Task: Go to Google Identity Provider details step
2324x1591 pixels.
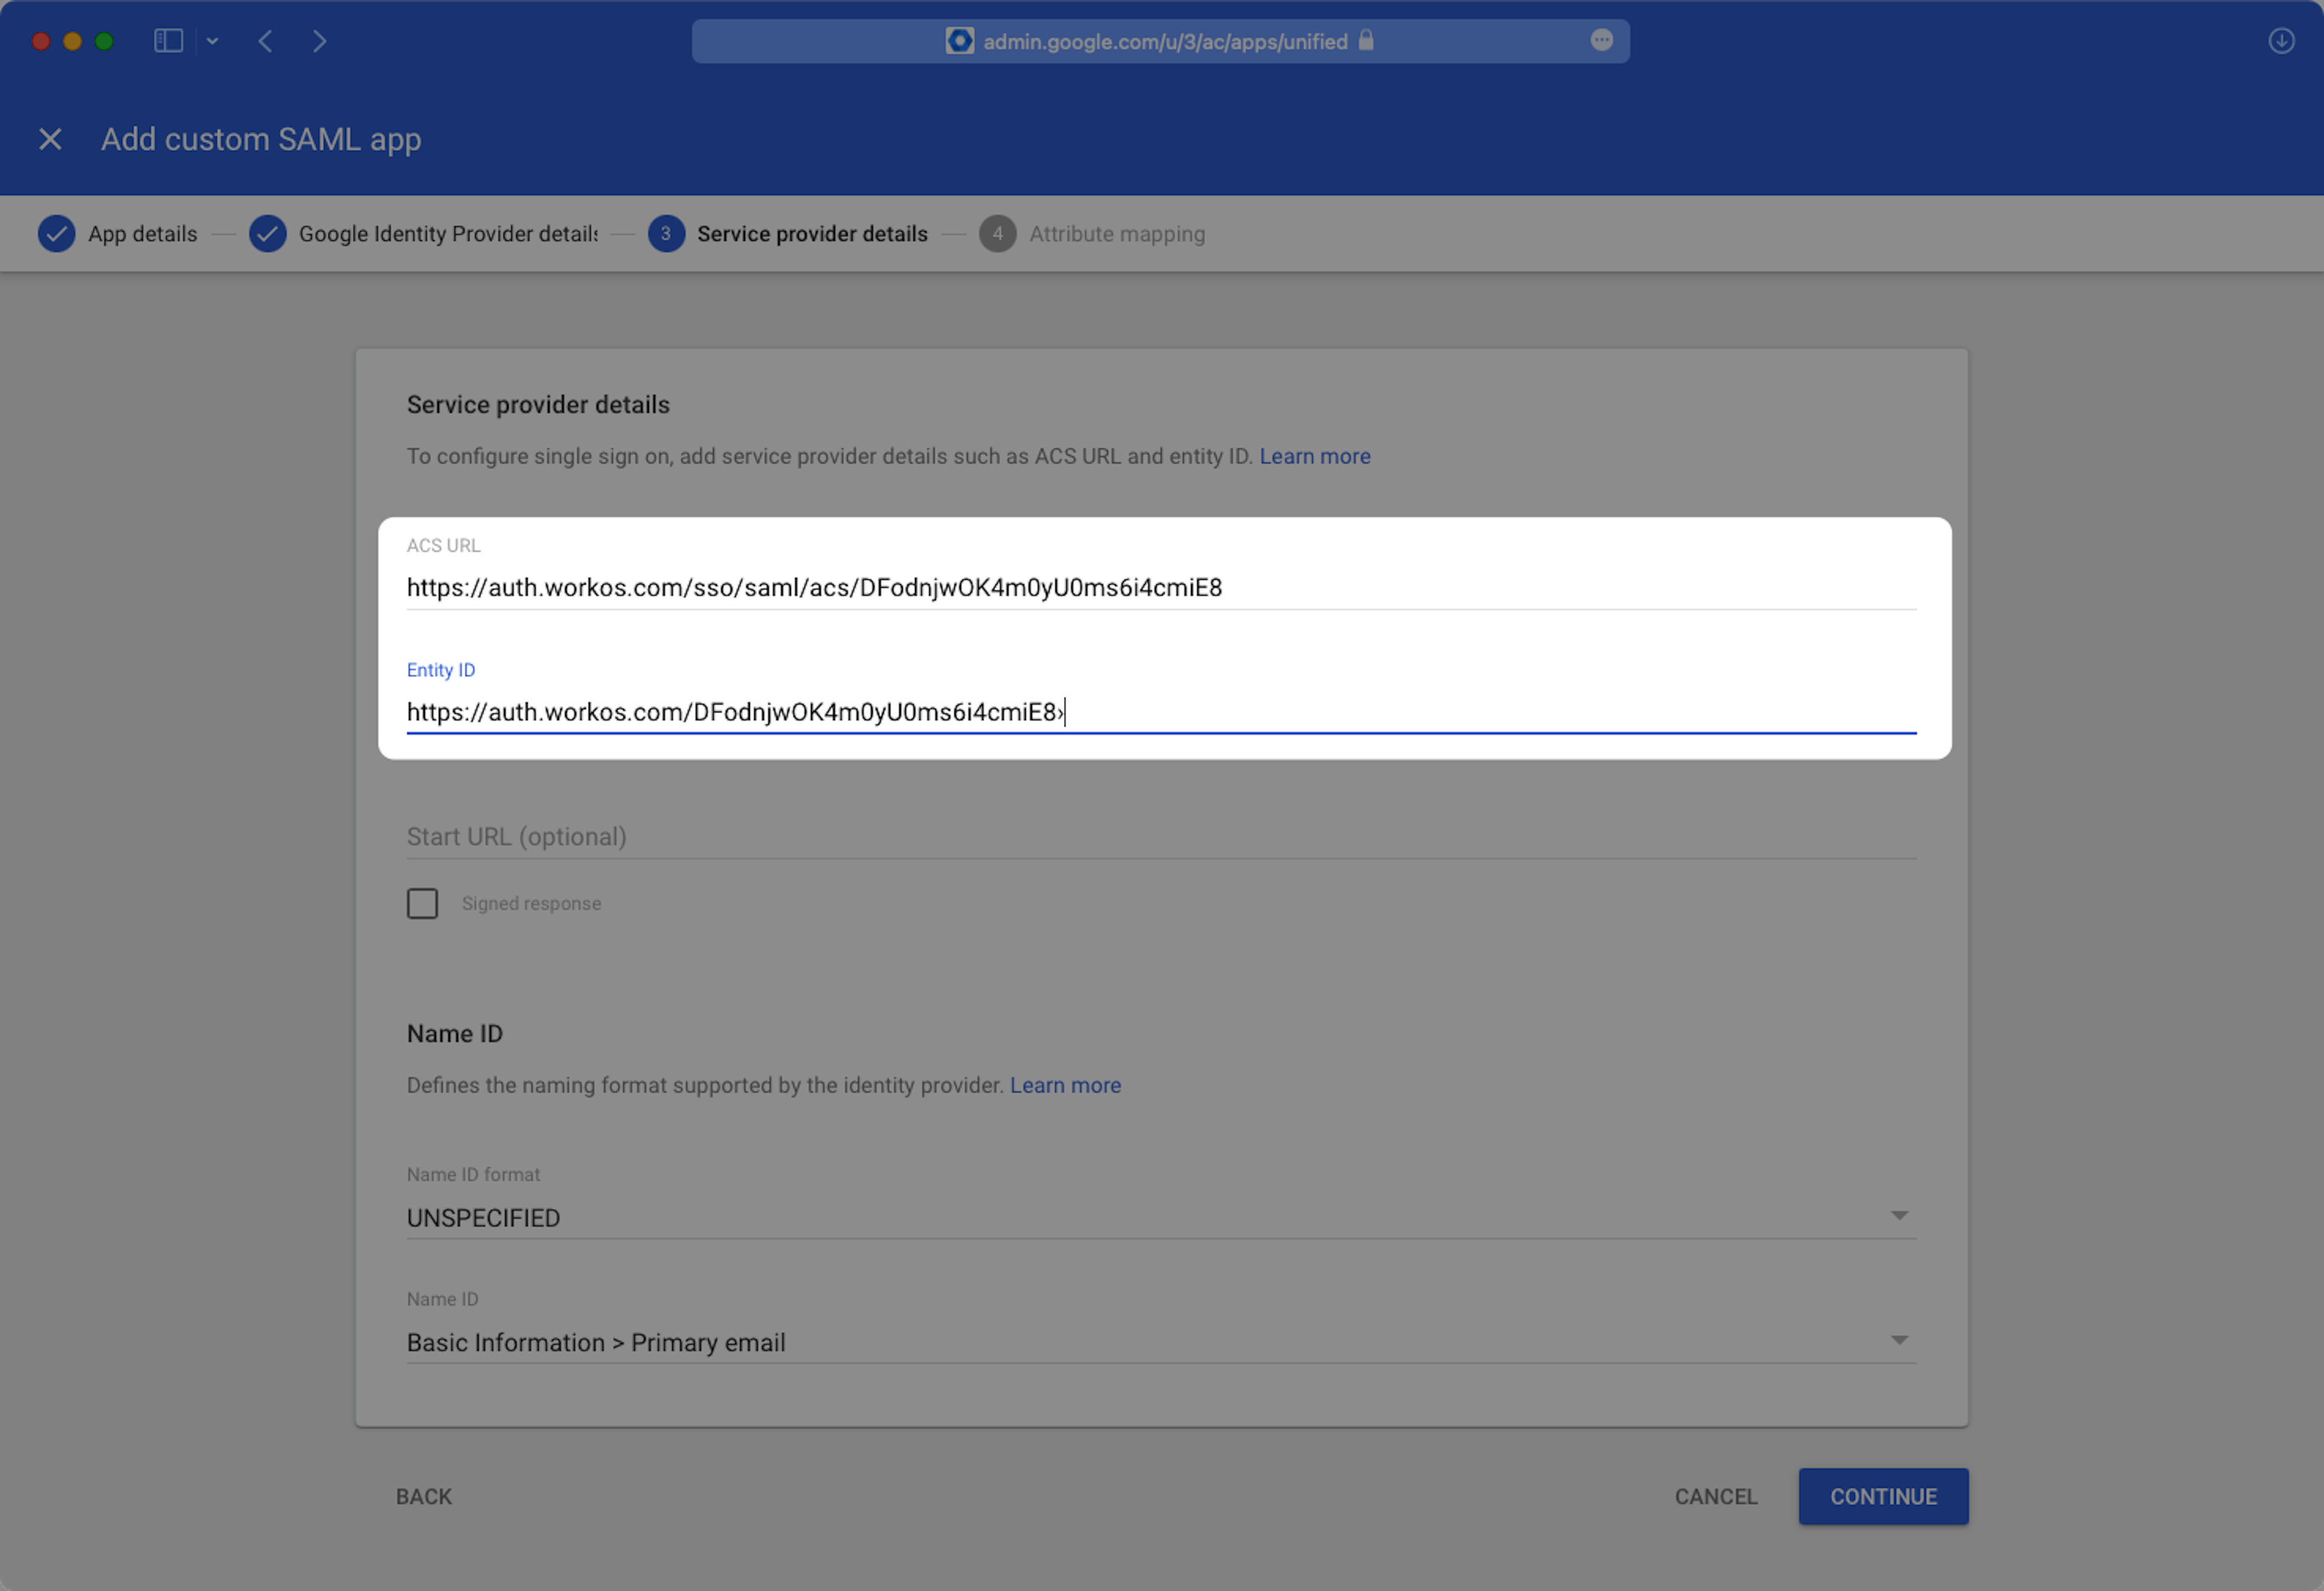Action: pyautogui.click(x=447, y=234)
